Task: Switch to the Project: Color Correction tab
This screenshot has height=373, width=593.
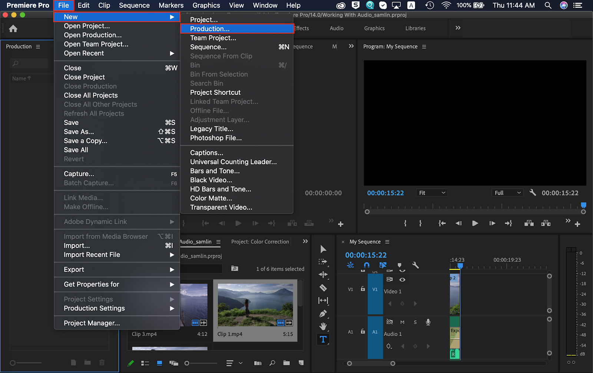Action: pyautogui.click(x=260, y=242)
